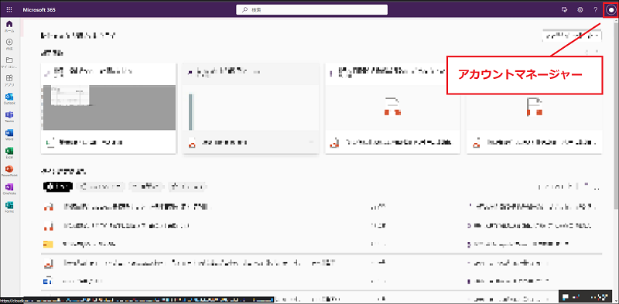Open the account manager profile circle
619x304 pixels.
[611, 9]
